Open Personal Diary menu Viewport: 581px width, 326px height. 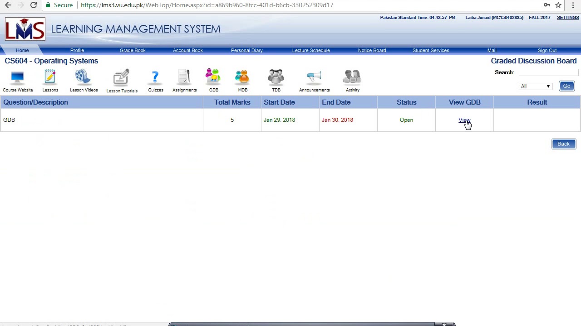[246, 50]
